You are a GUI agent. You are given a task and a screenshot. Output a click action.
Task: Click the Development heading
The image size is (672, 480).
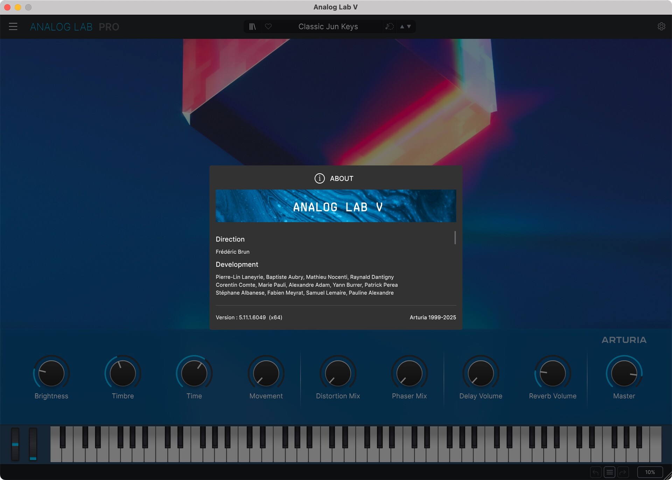[x=237, y=264]
